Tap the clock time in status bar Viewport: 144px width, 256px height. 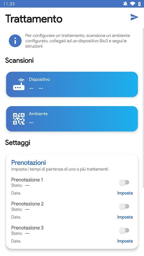(x=9, y=4)
